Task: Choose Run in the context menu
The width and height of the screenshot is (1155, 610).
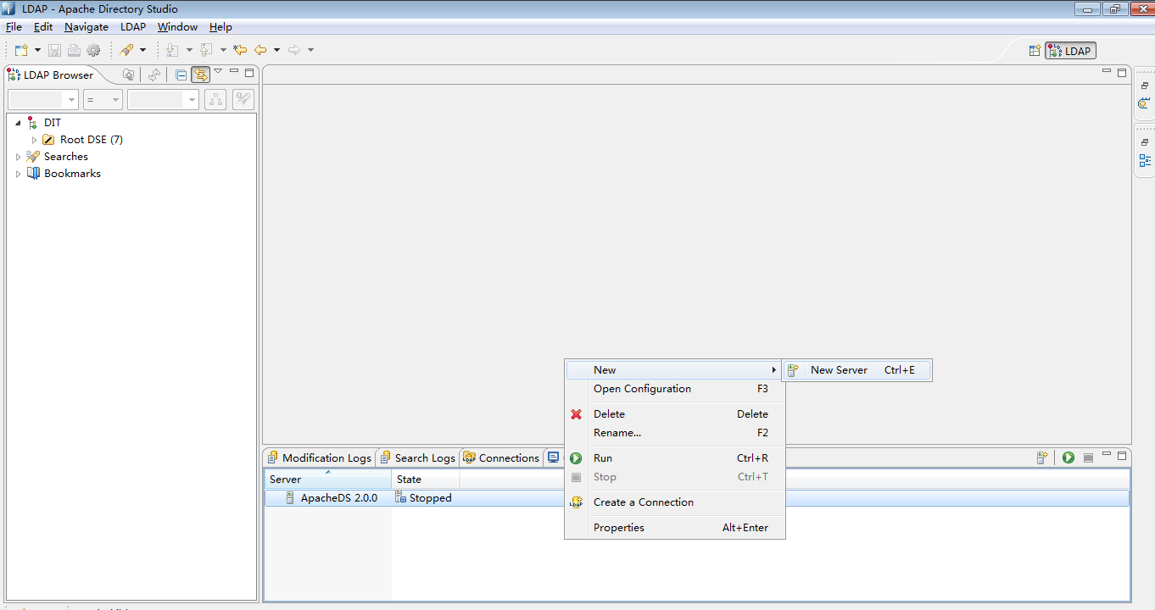Action: [x=675, y=458]
